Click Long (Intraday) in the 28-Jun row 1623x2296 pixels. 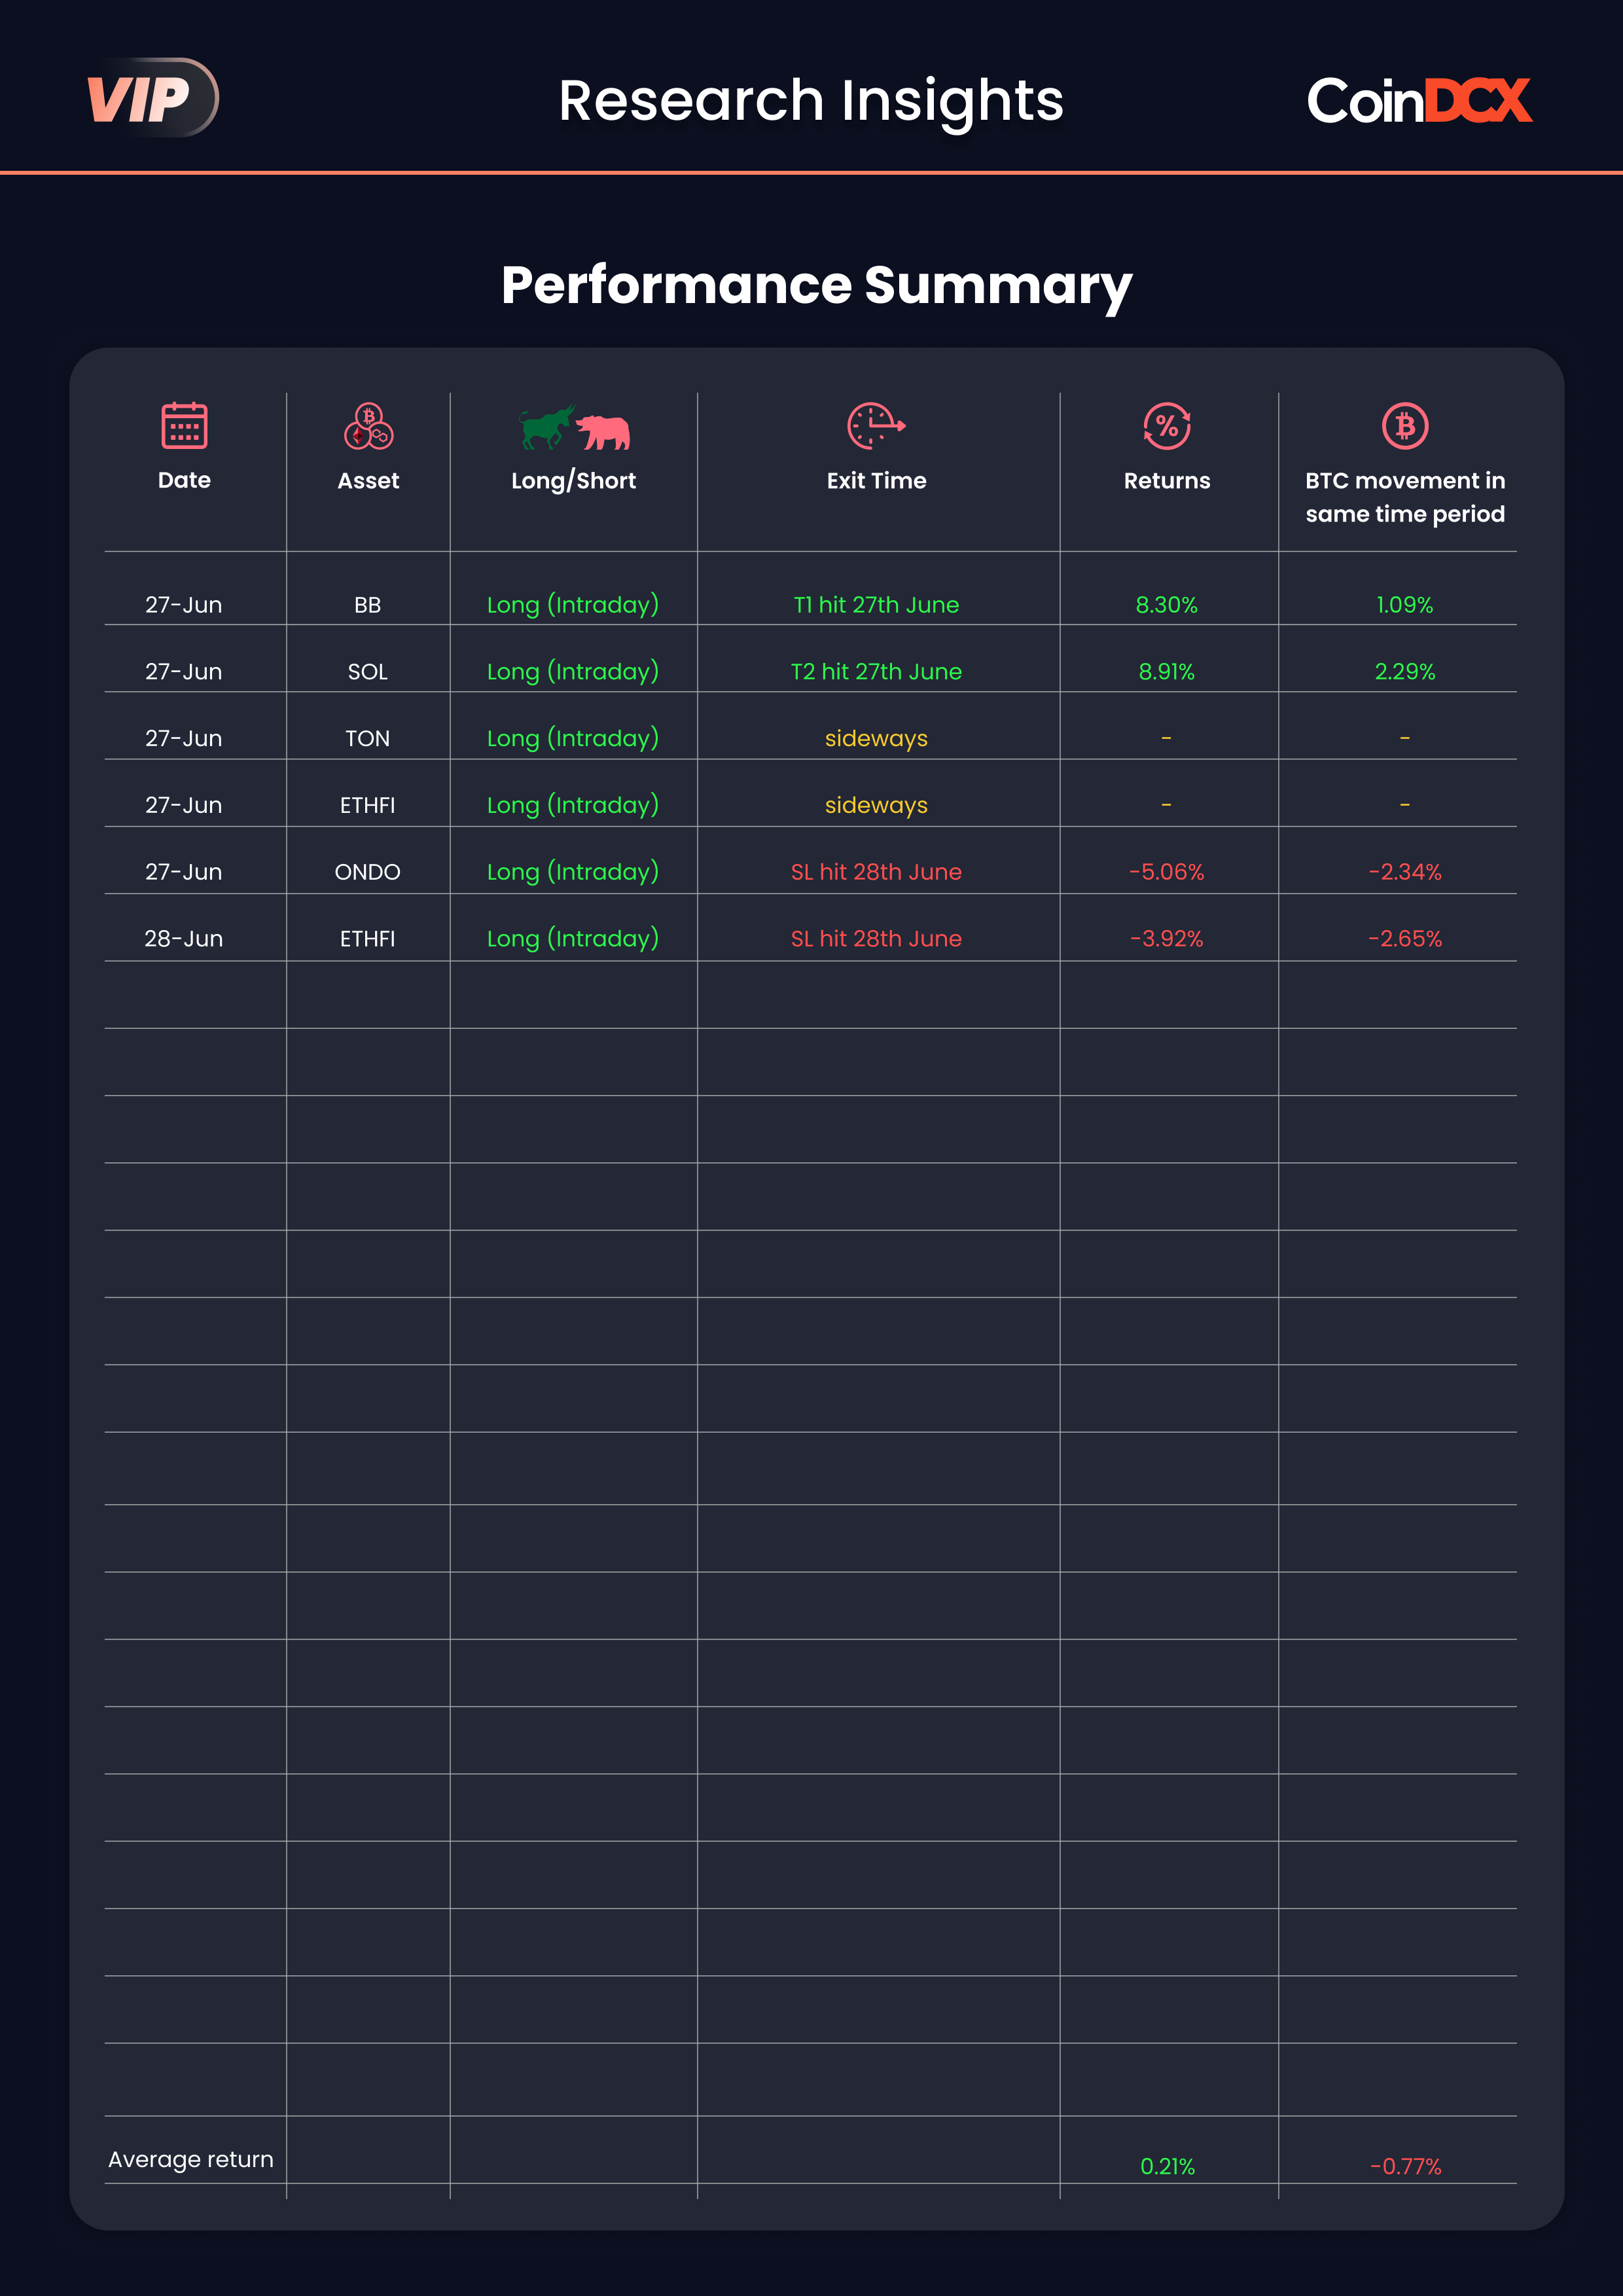573,939
